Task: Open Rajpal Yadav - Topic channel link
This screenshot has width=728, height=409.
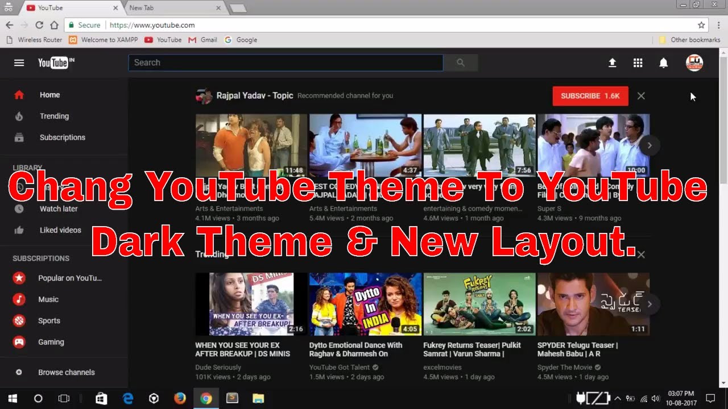Action: [x=255, y=95]
